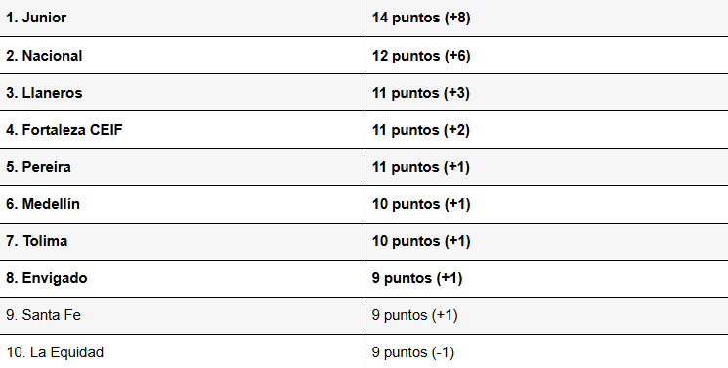Select Santa Fe's 9 puntos (+1) cell

point(546,315)
